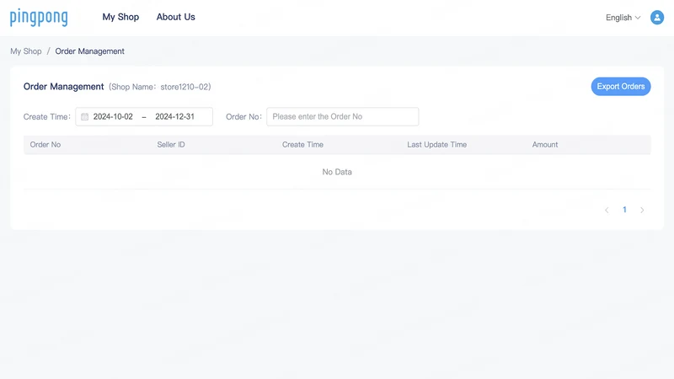
Task: Click the Order No filter label
Action: (x=243, y=117)
